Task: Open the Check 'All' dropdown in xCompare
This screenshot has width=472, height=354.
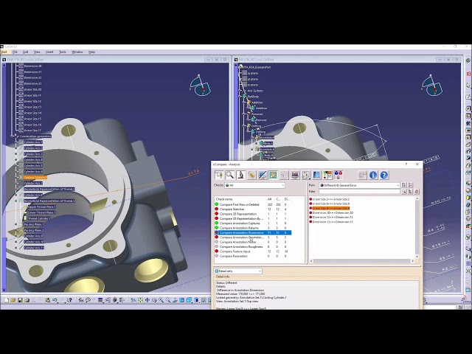Action: 254,185
